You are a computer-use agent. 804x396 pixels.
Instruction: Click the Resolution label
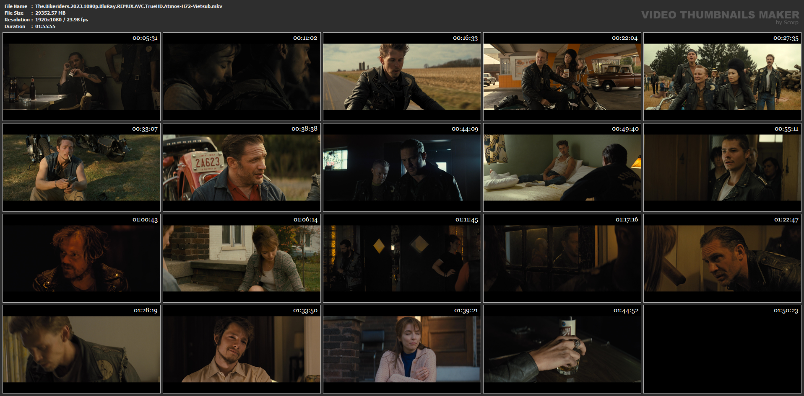17,20
